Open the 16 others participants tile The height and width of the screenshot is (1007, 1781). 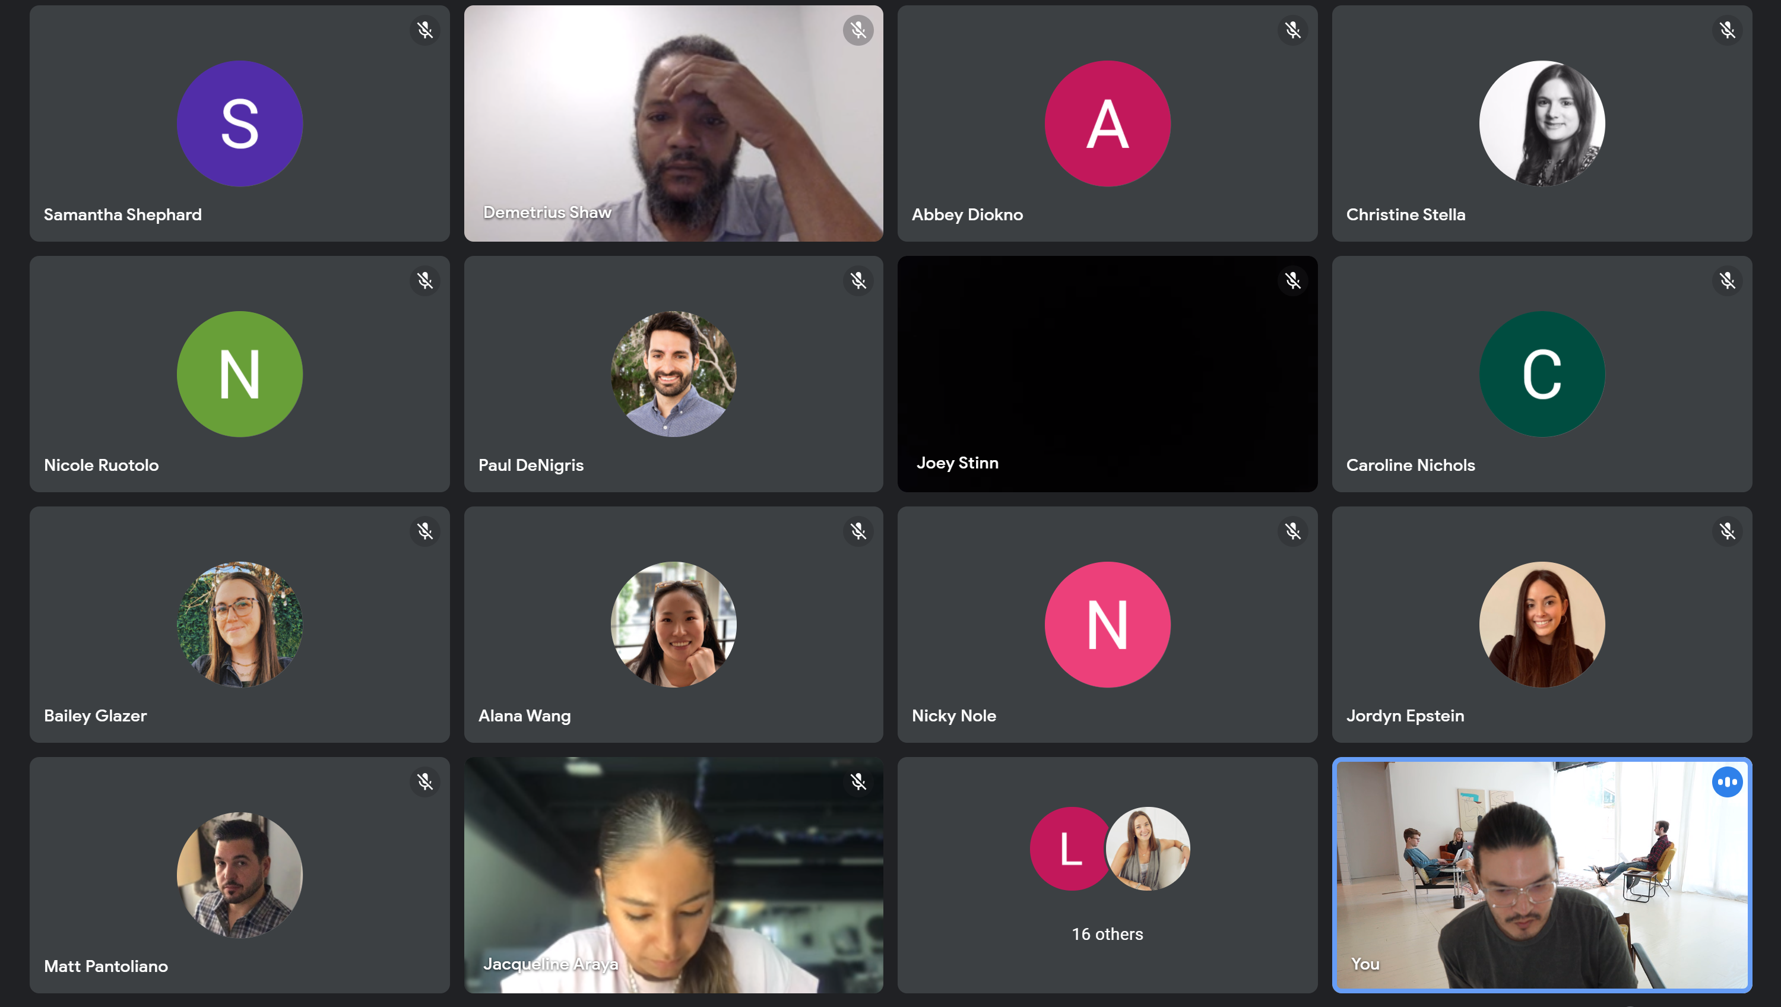click(1108, 875)
